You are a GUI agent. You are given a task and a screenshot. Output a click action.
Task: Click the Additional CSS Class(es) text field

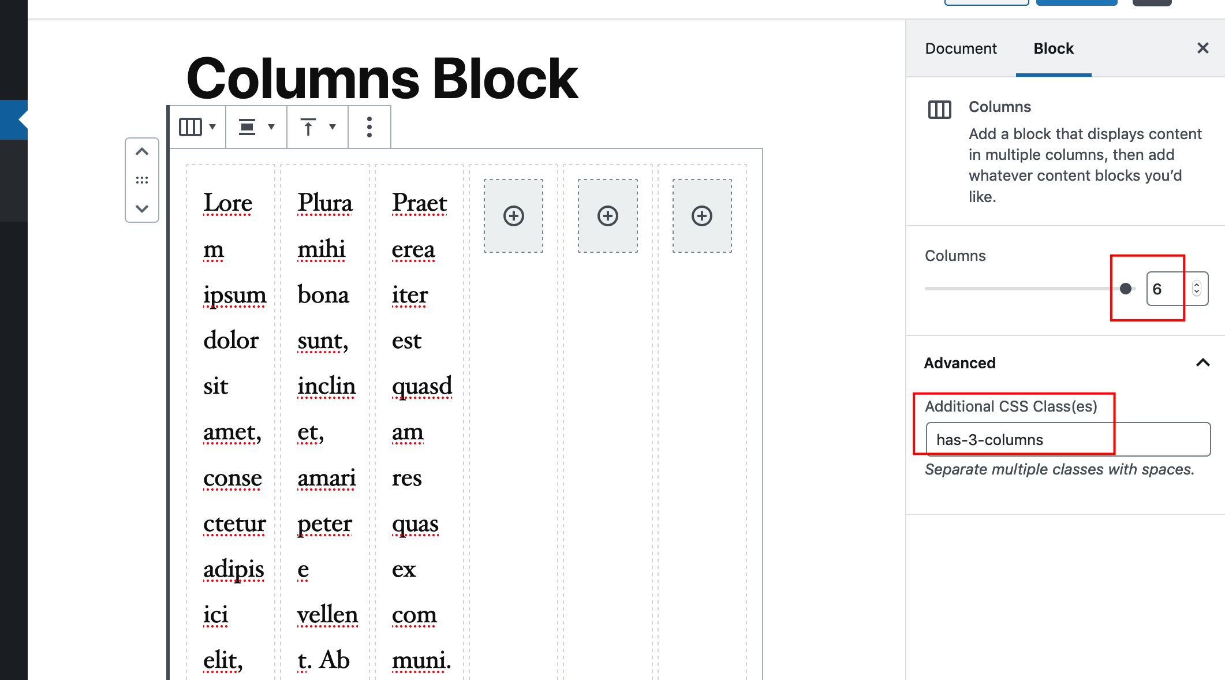pyautogui.click(x=1065, y=439)
